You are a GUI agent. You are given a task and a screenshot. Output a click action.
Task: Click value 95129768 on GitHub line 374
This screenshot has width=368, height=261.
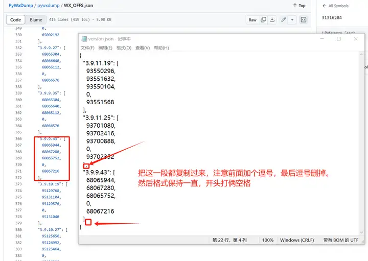click(51, 191)
